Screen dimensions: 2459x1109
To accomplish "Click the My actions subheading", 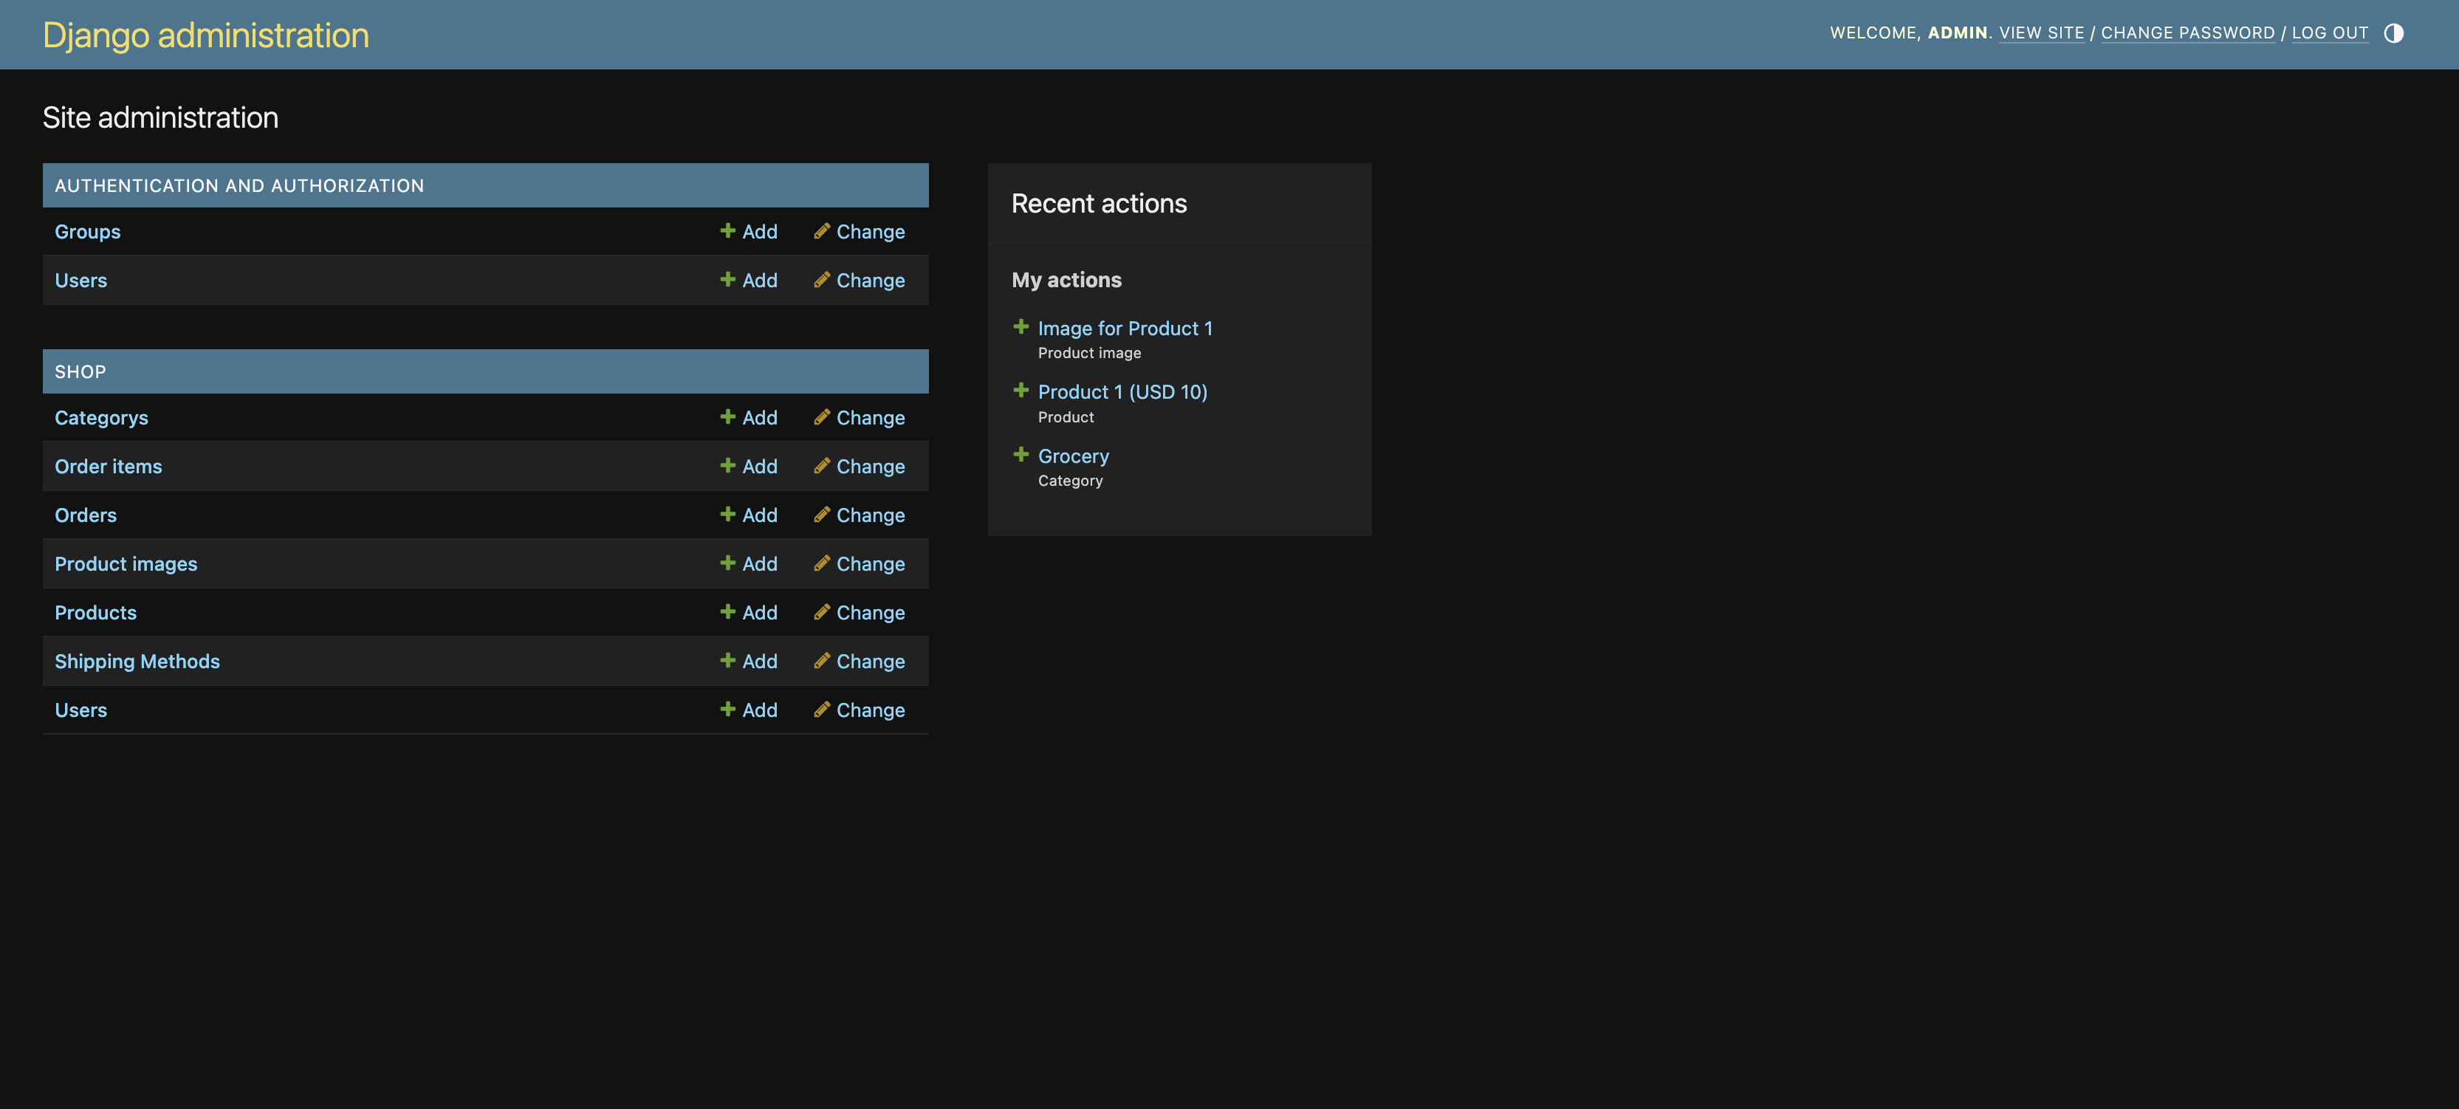I will click(1066, 281).
